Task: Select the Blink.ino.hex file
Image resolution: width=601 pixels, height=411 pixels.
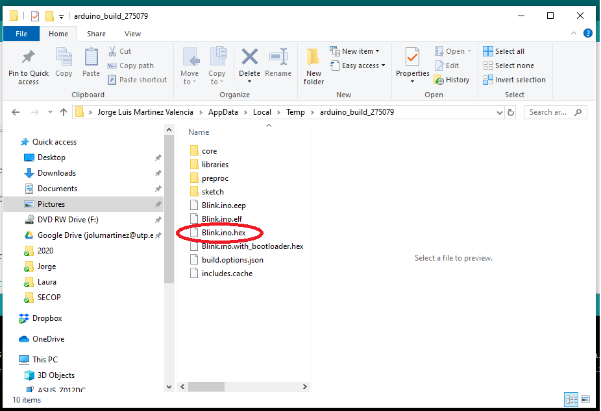Action: coord(223,232)
